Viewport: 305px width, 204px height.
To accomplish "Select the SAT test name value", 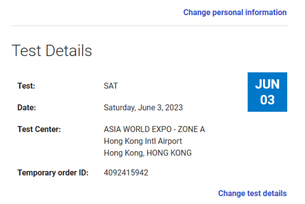I will pos(110,86).
